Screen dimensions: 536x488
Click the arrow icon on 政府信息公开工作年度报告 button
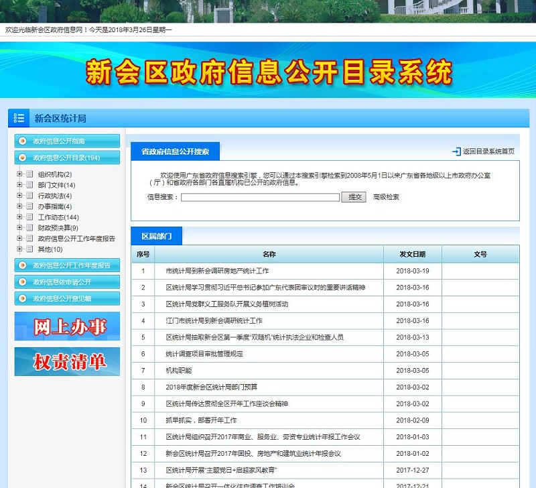click(x=23, y=265)
